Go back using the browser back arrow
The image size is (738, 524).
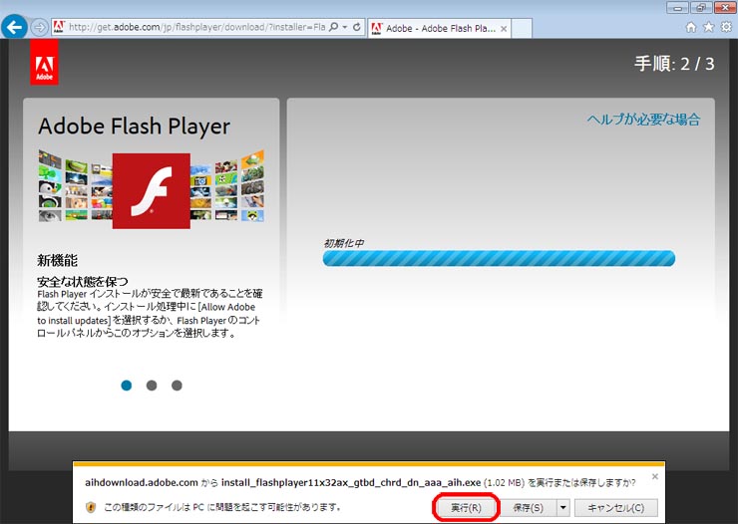[x=14, y=26]
